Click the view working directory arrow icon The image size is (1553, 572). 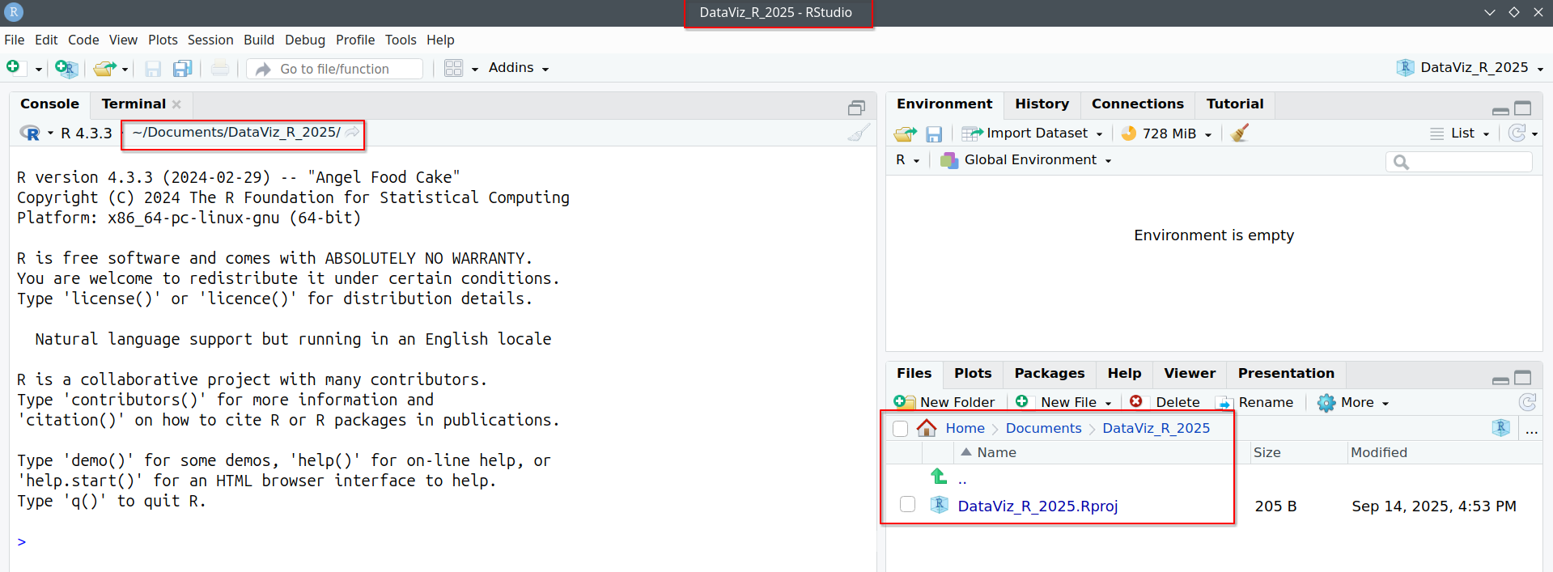[x=353, y=132]
